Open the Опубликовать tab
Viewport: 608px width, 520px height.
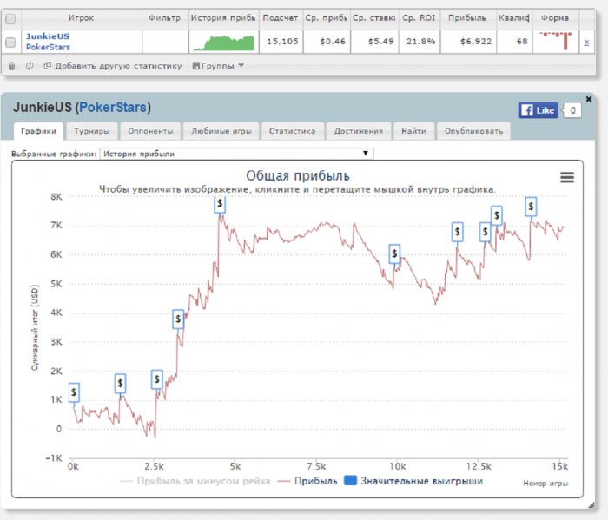[473, 131]
